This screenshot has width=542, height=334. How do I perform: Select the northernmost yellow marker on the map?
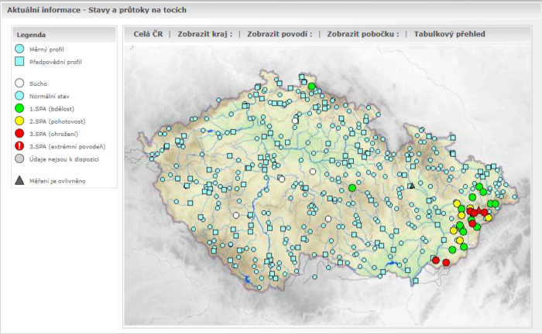click(x=457, y=203)
